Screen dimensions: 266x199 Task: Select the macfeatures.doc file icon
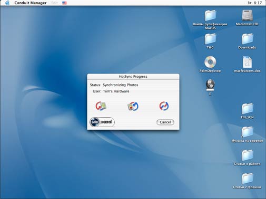247,62
